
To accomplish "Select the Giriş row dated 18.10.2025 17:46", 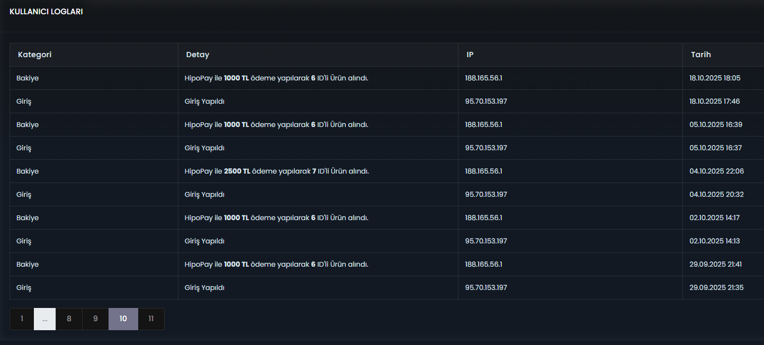I will point(387,101).
